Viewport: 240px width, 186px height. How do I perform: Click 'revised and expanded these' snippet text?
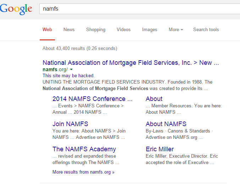87,156
